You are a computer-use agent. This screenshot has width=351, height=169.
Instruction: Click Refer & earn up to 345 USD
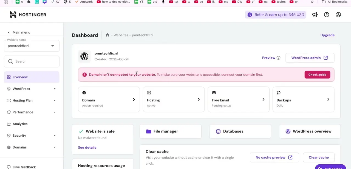click(x=276, y=15)
